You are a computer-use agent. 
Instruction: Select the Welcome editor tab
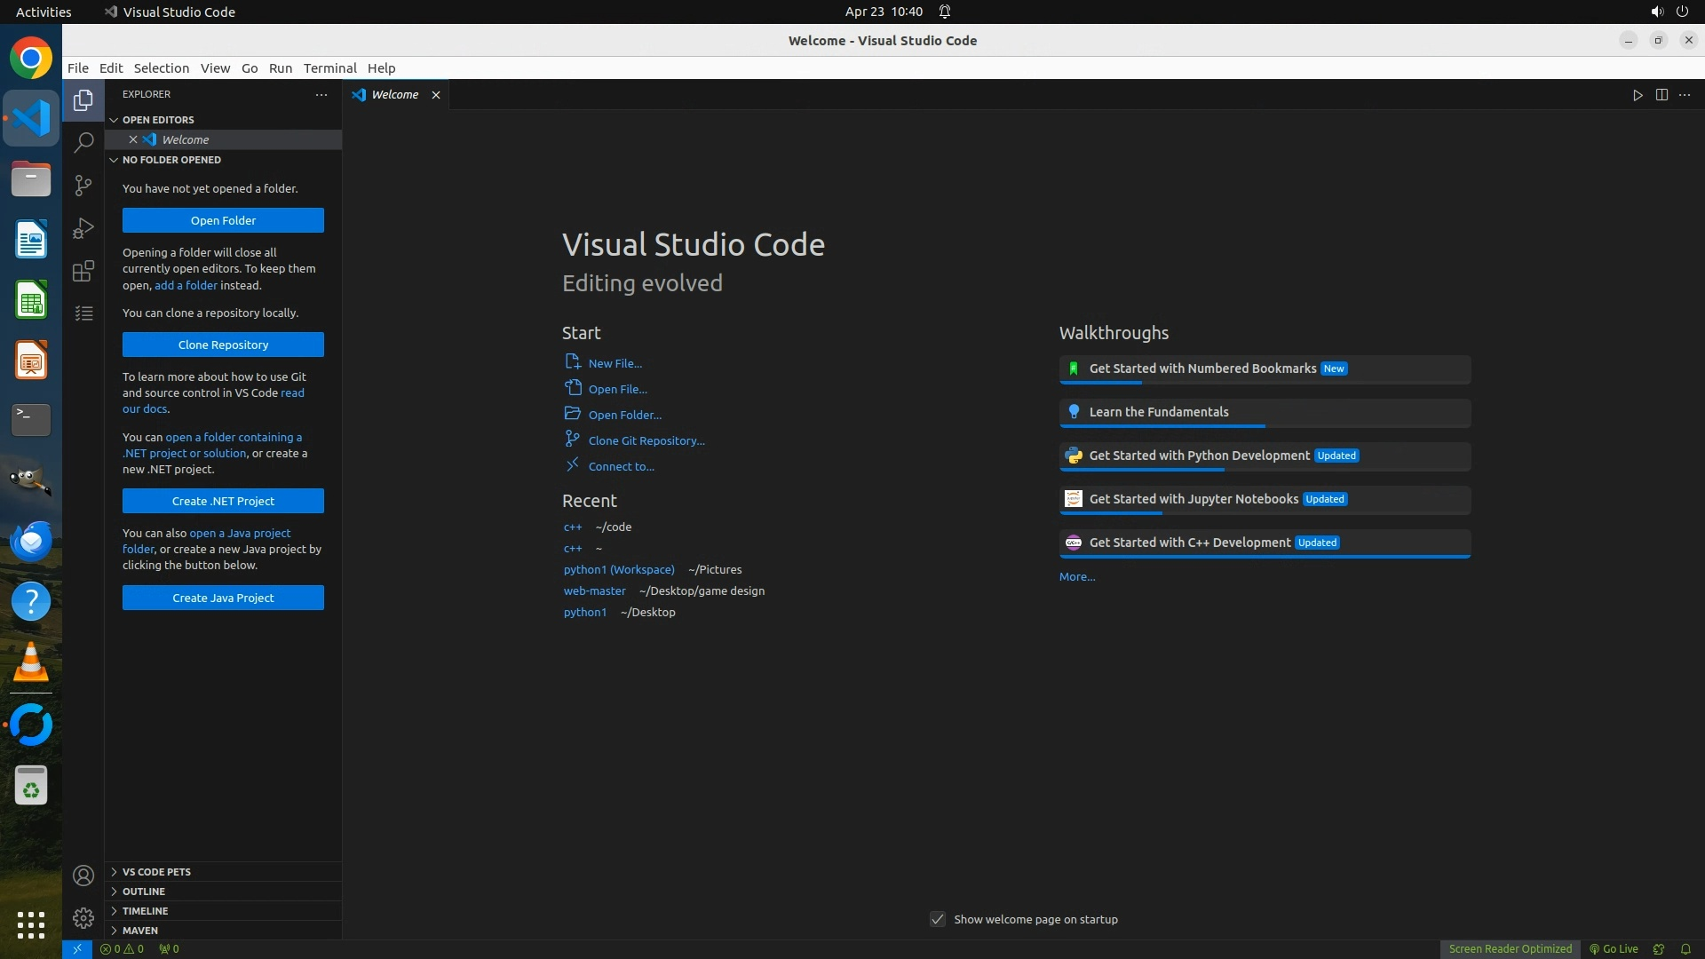[x=394, y=95]
